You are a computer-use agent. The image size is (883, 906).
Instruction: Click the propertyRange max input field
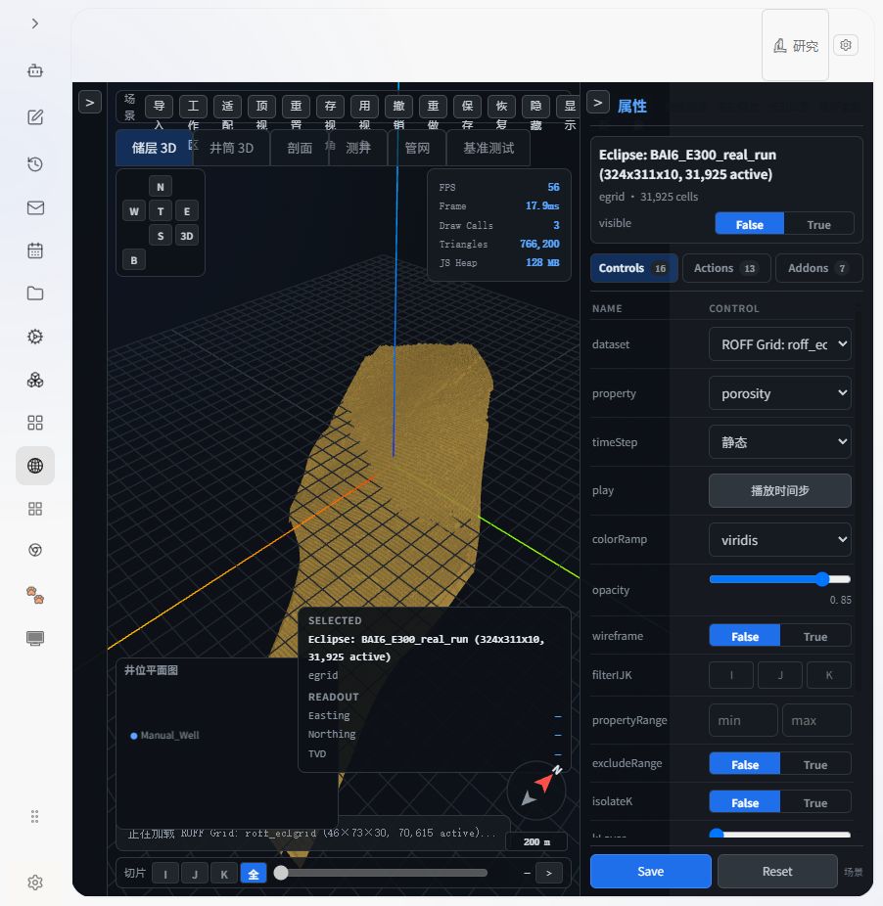816,720
